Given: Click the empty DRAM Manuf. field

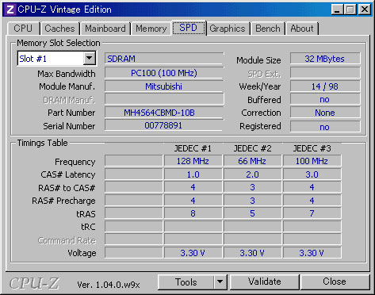Looking at the screenshot, I should click(x=164, y=99).
